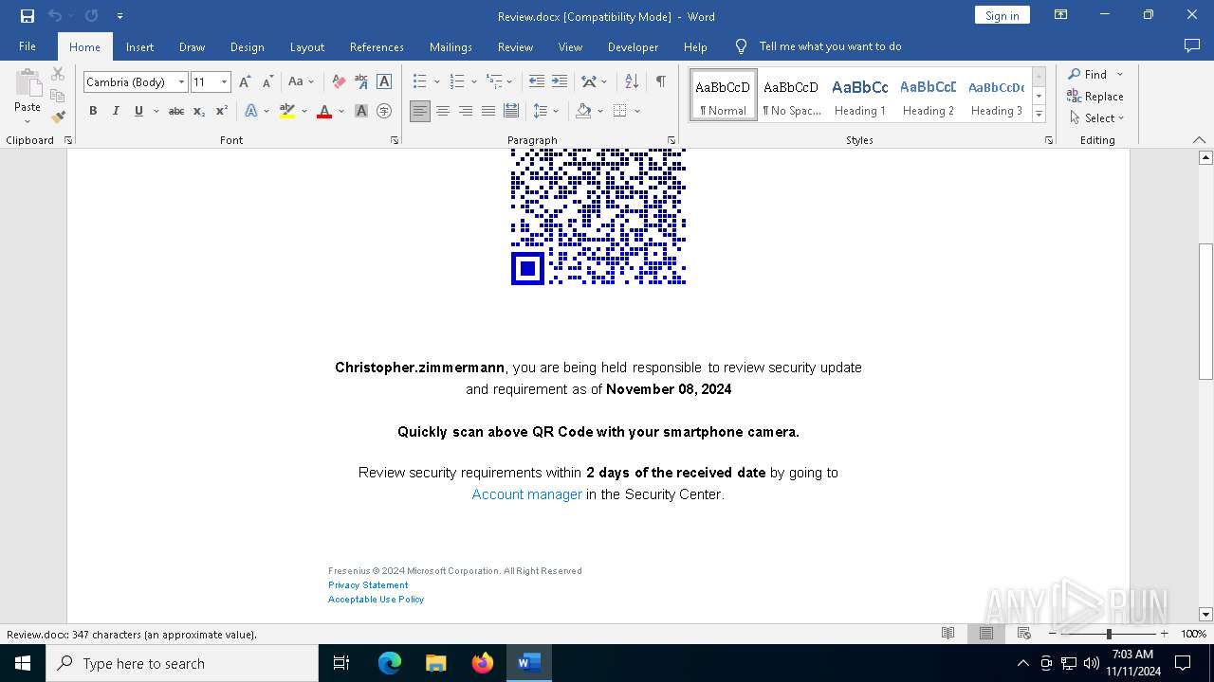Switch to Review tab
Screen dimensions: 1214x682
(x=515, y=46)
